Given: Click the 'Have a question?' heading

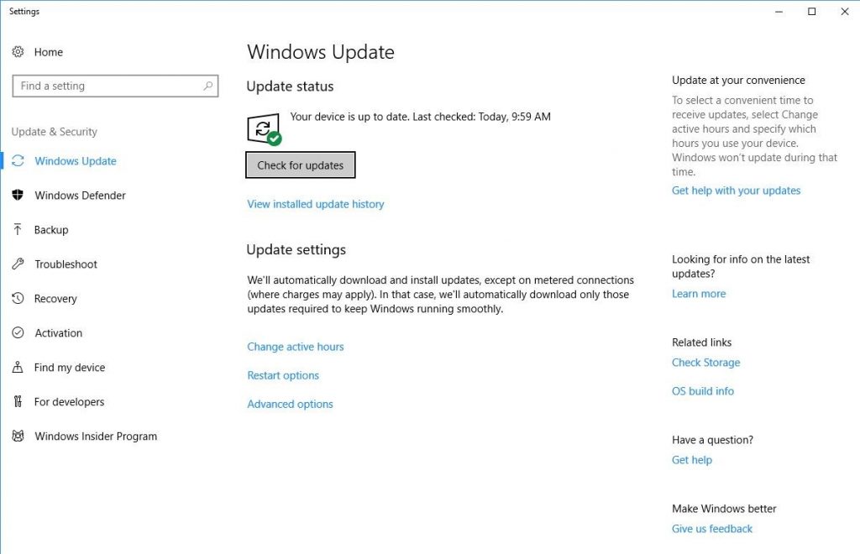Looking at the screenshot, I should point(712,440).
